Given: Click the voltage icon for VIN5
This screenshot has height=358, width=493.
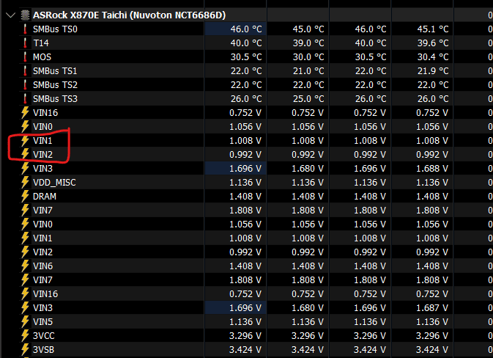Looking at the screenshot, I should 25,322.
